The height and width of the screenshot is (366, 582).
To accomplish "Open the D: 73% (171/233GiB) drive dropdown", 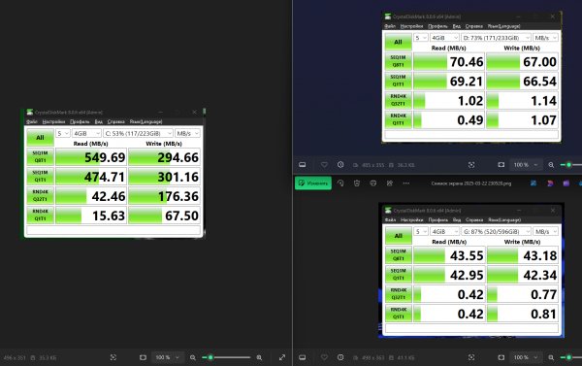I will [496, 38].
